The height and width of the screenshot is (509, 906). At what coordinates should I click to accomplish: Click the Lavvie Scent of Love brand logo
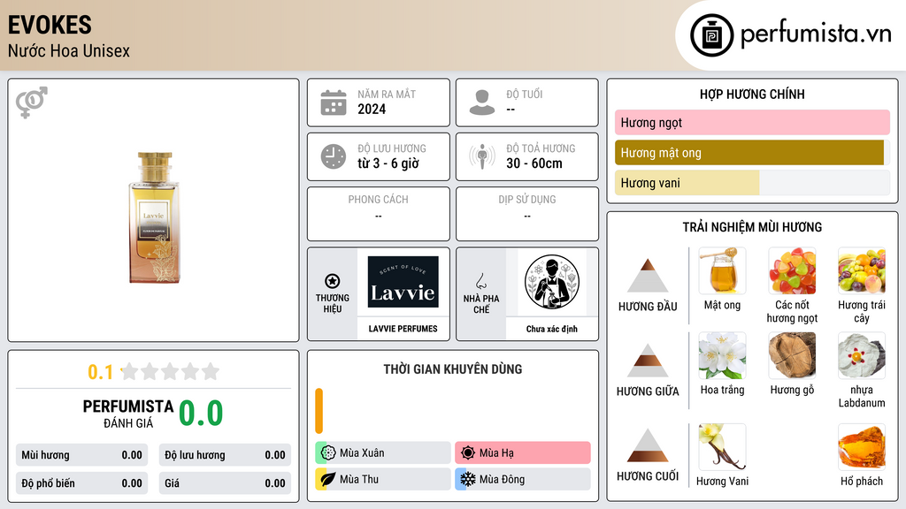403,282
